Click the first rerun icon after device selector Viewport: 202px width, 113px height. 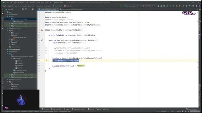158,6
